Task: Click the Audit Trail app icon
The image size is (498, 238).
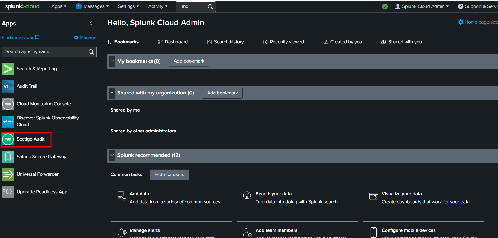Action: [8, 86]
